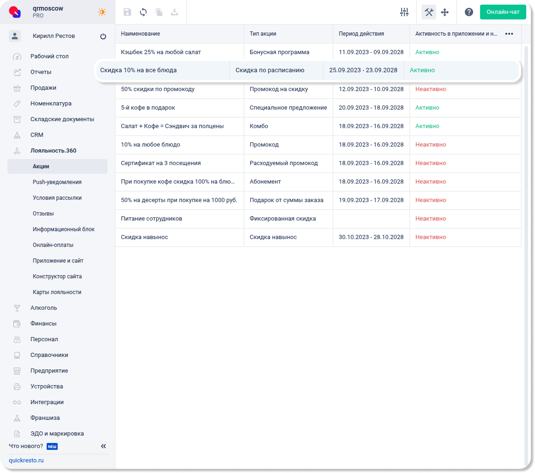Expand the Номенклатура sidebar section
This screenshot has width=535, height=473.
tap(51, 104)
